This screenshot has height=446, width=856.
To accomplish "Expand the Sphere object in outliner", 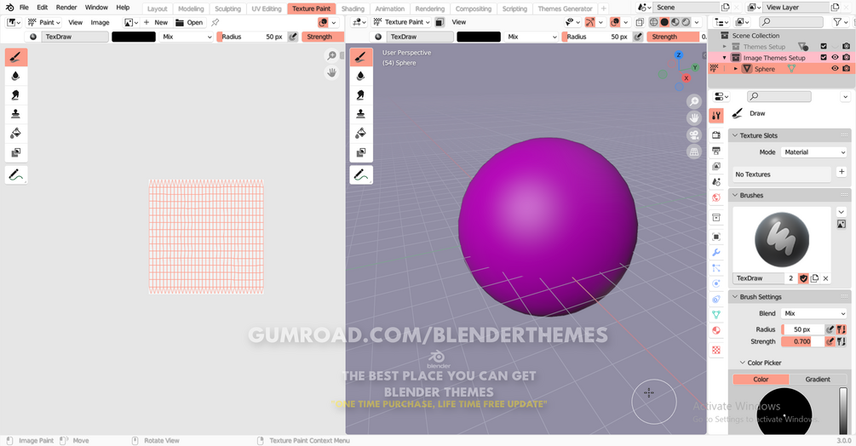I will [735, 69].
